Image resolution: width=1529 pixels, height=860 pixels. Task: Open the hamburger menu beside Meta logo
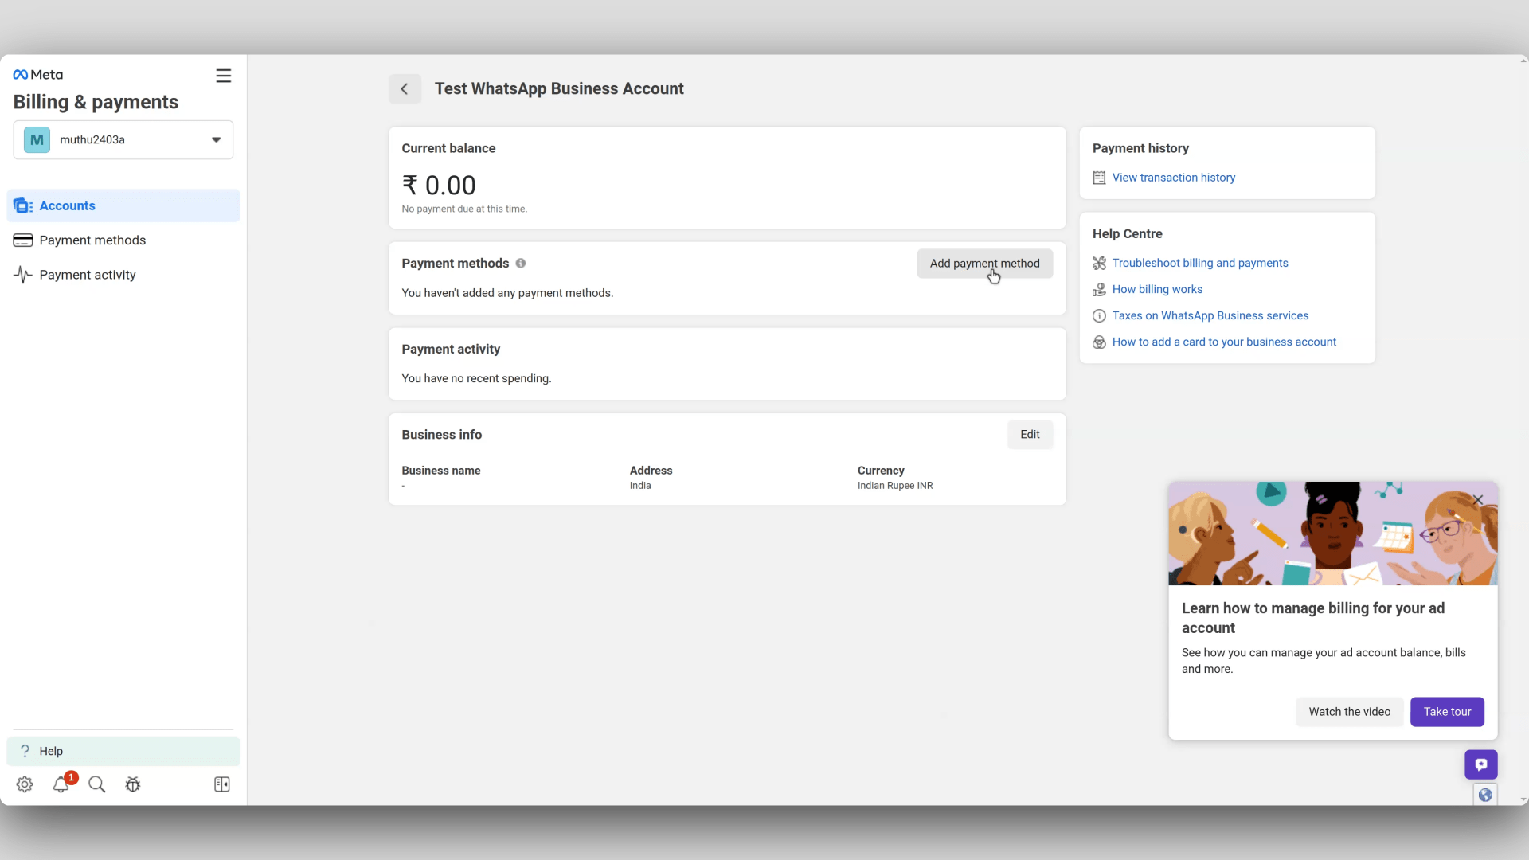click(223, 75)
